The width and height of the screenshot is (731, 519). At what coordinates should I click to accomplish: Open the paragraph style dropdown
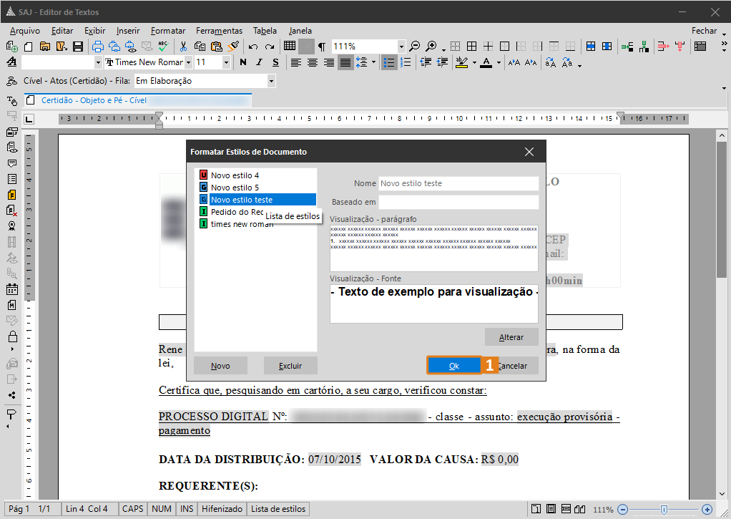click(98, 62)
